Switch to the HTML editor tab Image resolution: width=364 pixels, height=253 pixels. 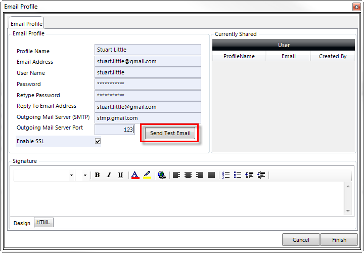point(43,222)
